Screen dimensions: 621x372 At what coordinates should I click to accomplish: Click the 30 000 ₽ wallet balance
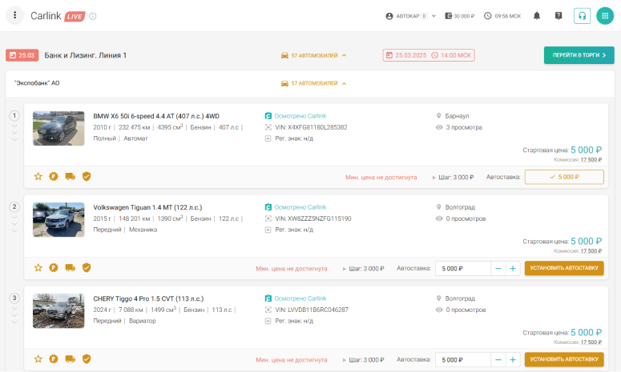pos(460,16)
